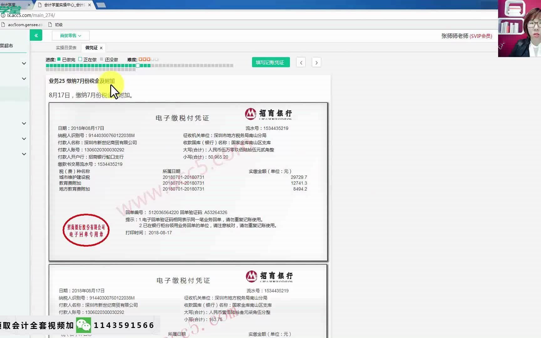Open the 初级 bookmark

click(x=56, y=25)
